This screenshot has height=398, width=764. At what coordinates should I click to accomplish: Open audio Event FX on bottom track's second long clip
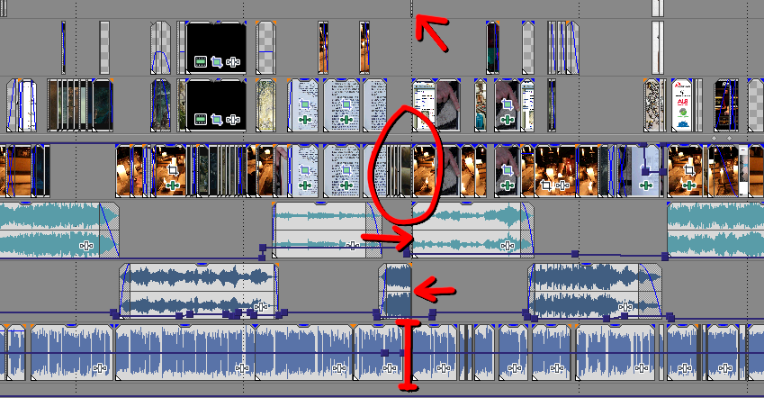[242, 367]
